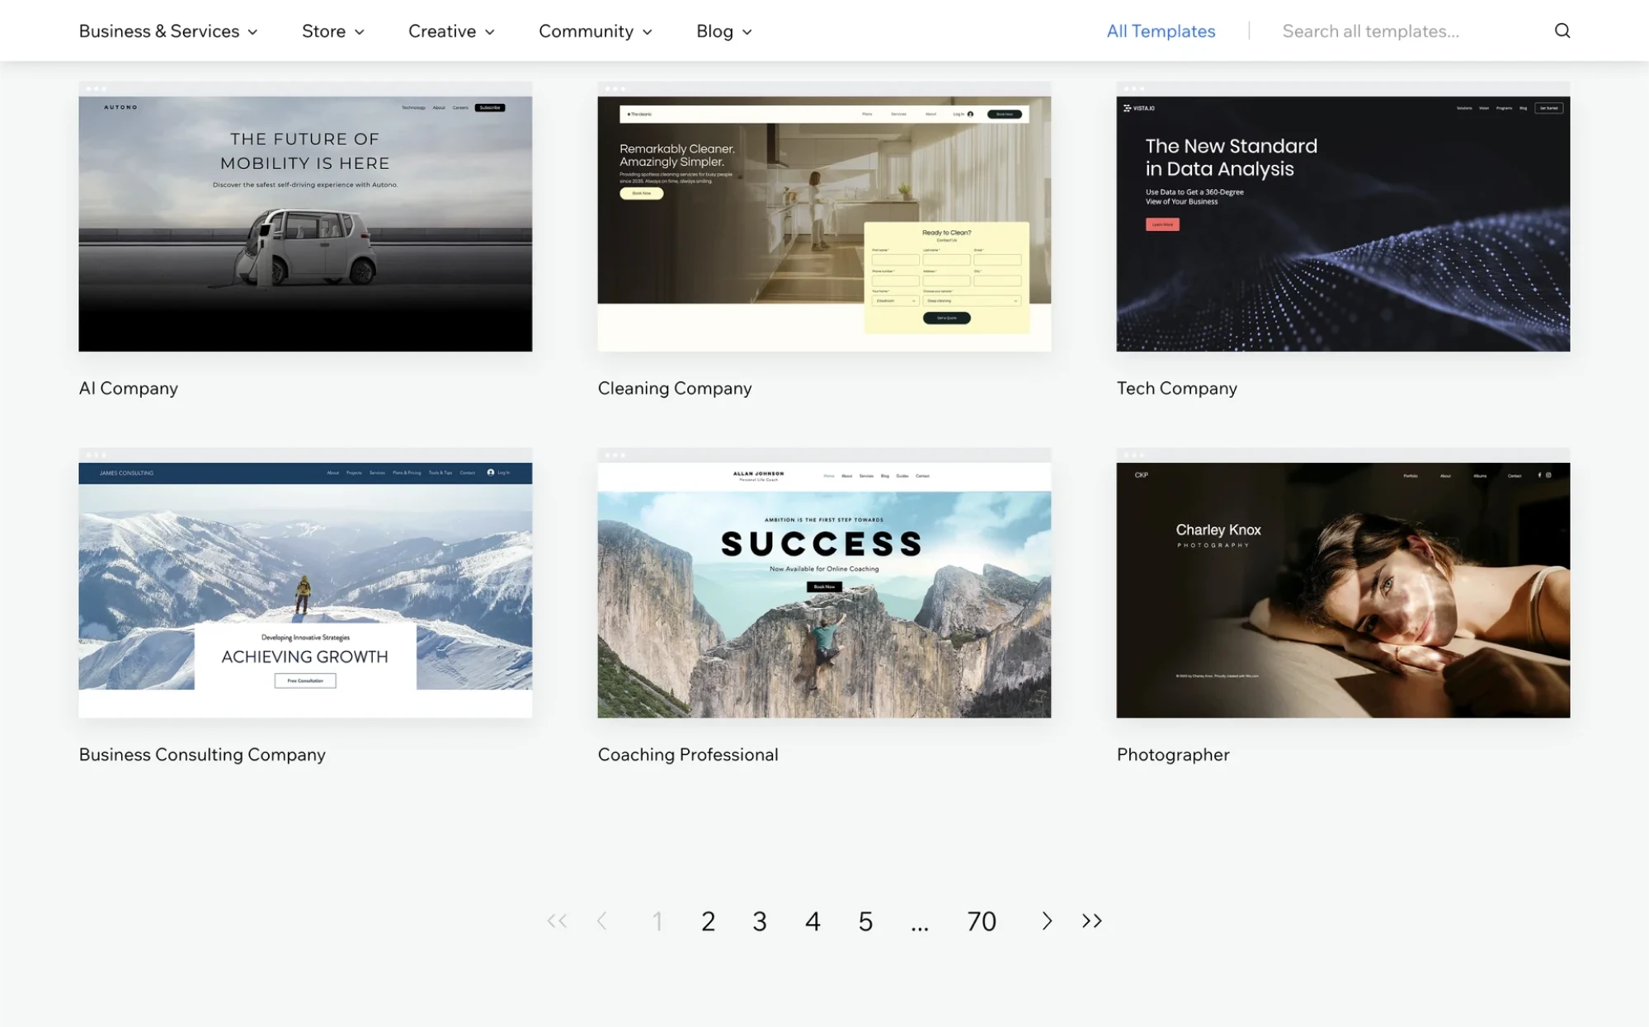This screenshot has width=1649, height=1027.
Task: Go to page 2
Action: pos(707,921)
